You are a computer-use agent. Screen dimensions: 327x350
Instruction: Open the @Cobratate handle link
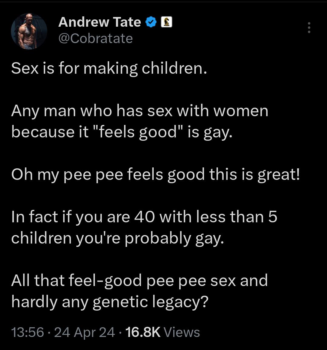95,39
